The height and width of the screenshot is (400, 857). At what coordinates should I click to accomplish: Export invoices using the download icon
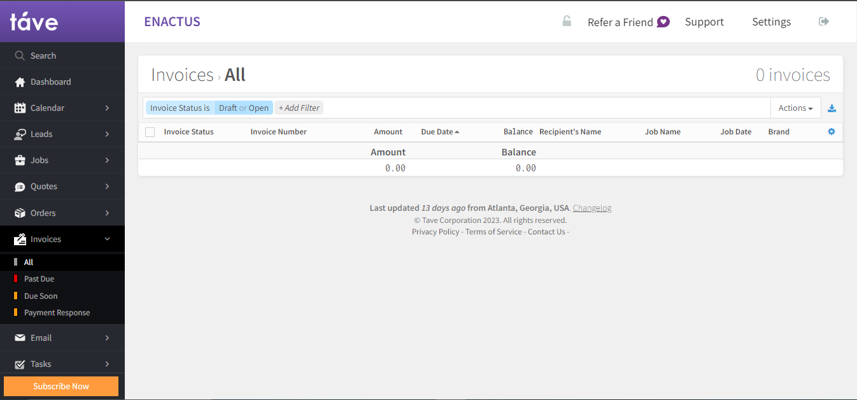832,108
